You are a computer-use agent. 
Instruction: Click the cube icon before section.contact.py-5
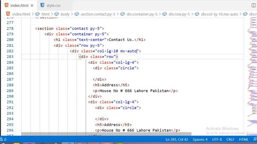(77, 14)
